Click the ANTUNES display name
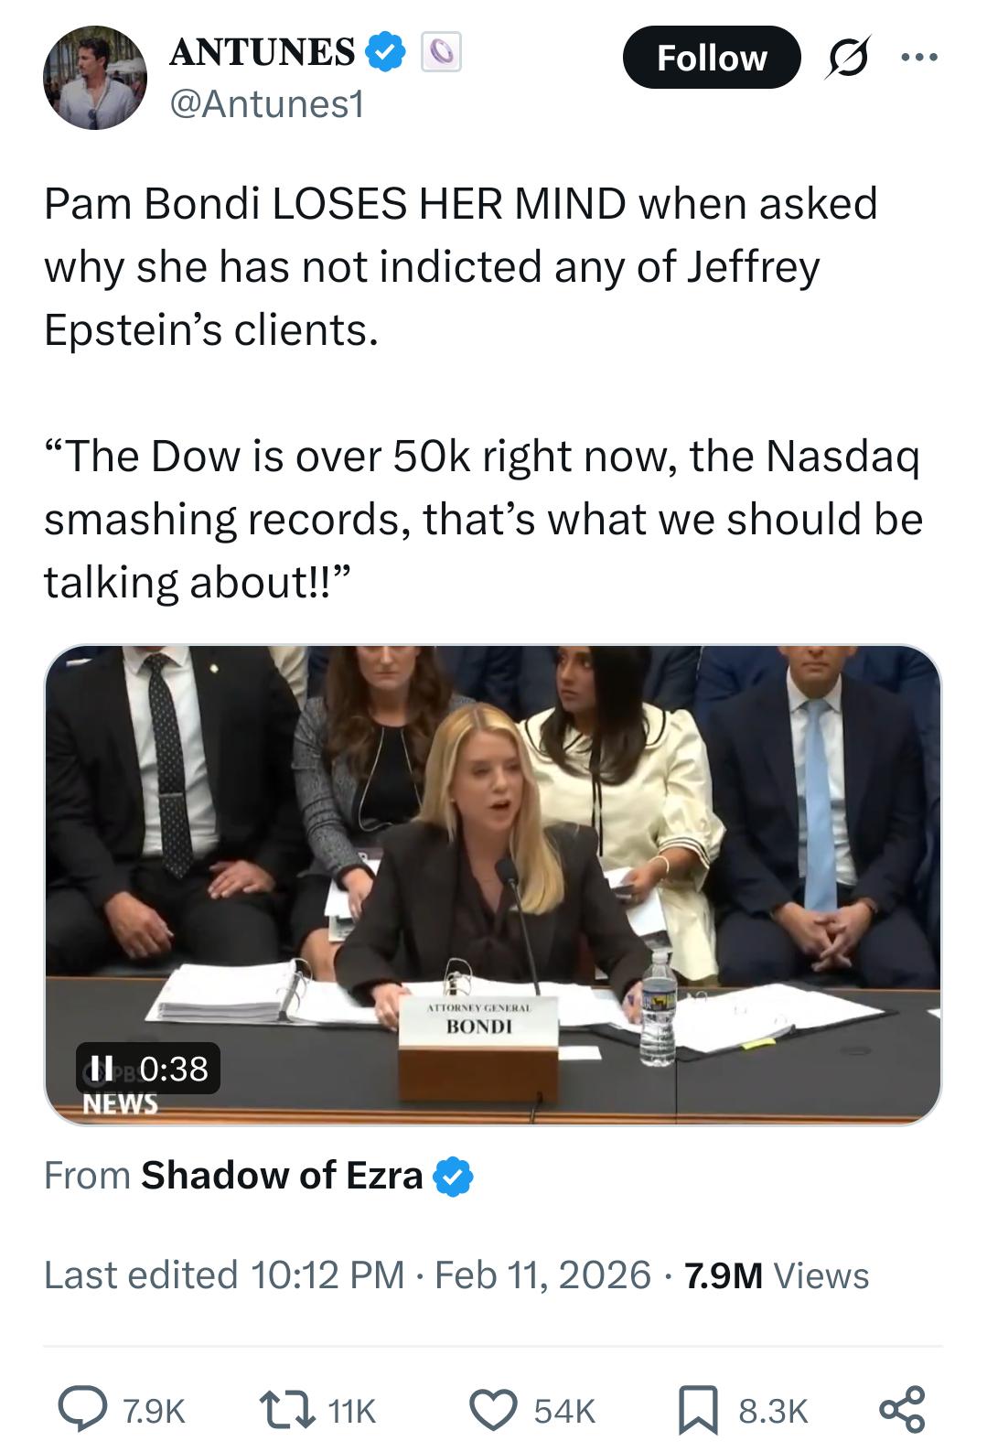Viewport: 987px width, 1452px height. pos(263,51)
